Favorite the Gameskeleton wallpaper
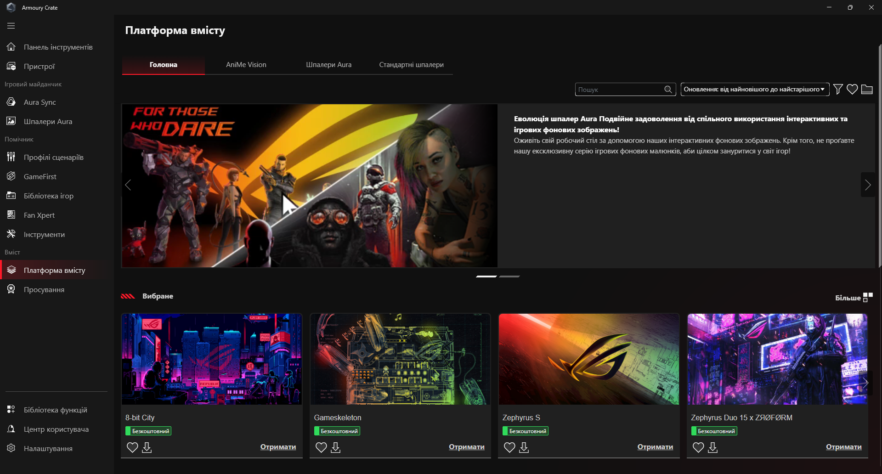882x474 pixels. [321, 447]
